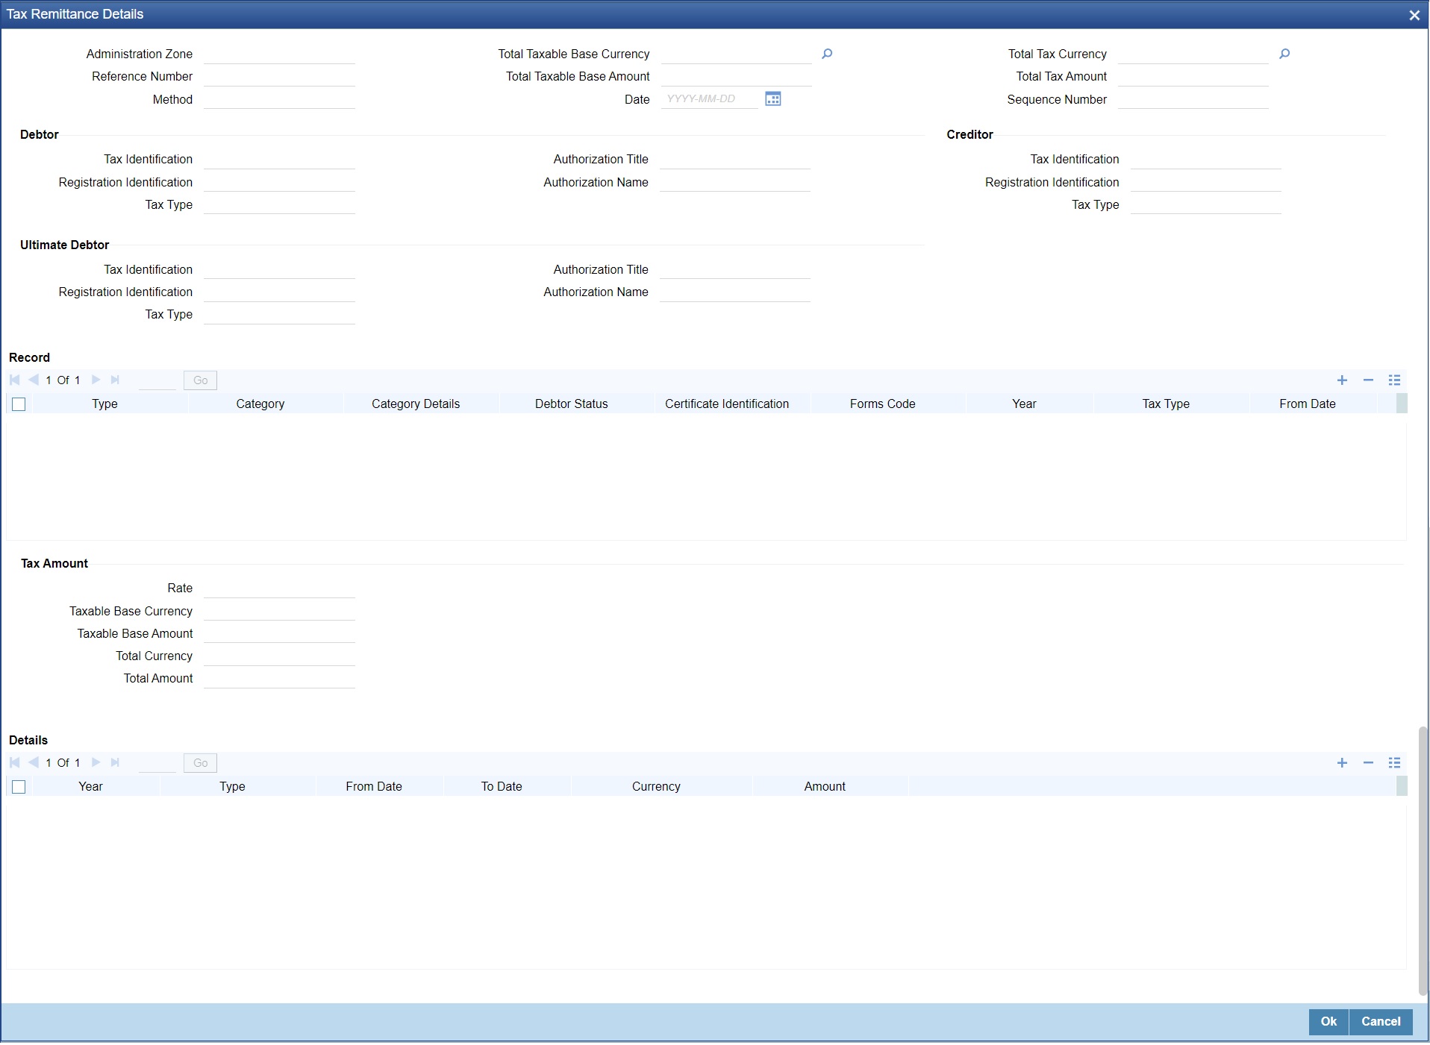
Task: Click the Certificate Identification column header
Action: coord(726,404)
